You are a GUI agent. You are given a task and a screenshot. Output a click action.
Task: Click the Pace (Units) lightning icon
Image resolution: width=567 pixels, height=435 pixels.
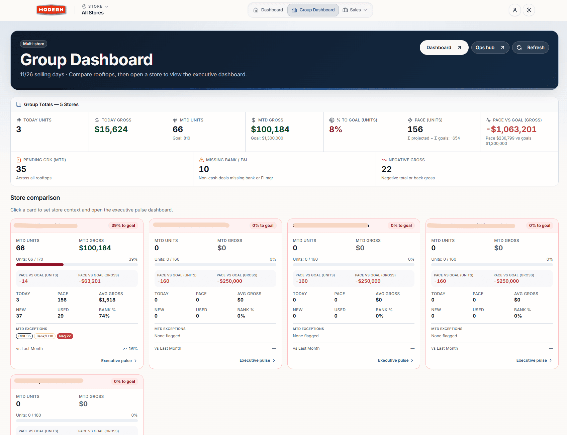(410, 120)
